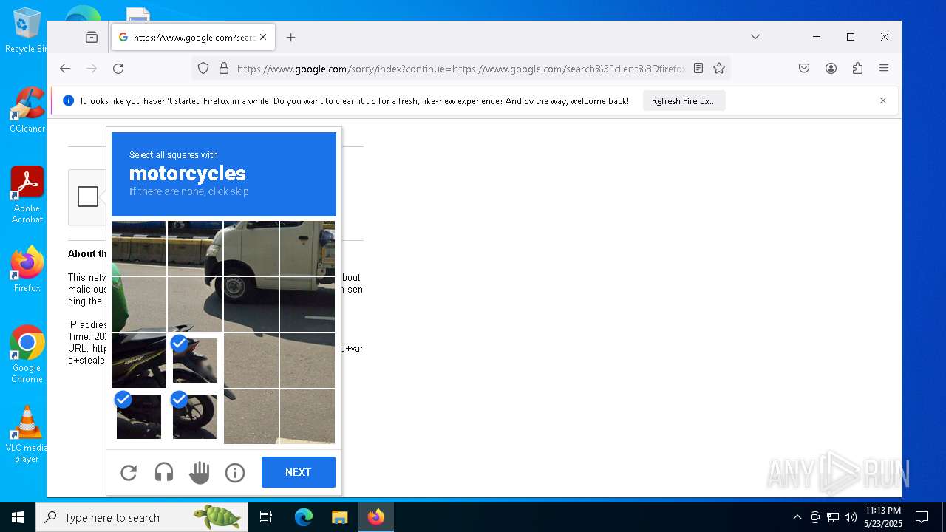Get an audio challenge via headphones icon
946x532 pixels.
[x=164, y=472]
